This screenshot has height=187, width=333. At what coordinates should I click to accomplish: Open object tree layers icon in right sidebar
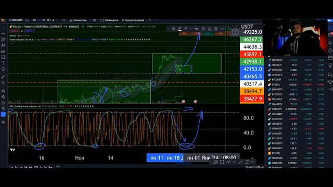330,43
